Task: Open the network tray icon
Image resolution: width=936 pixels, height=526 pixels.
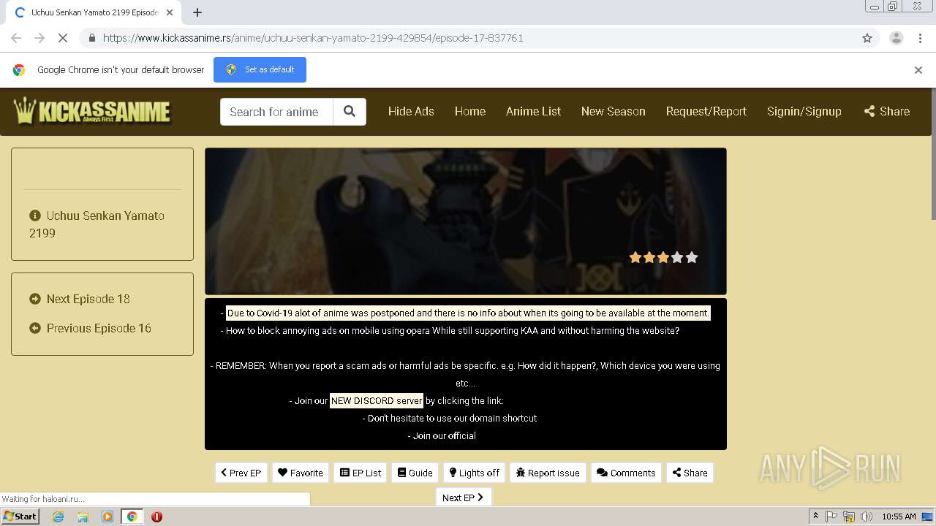Action: click(x=849, y=517)
